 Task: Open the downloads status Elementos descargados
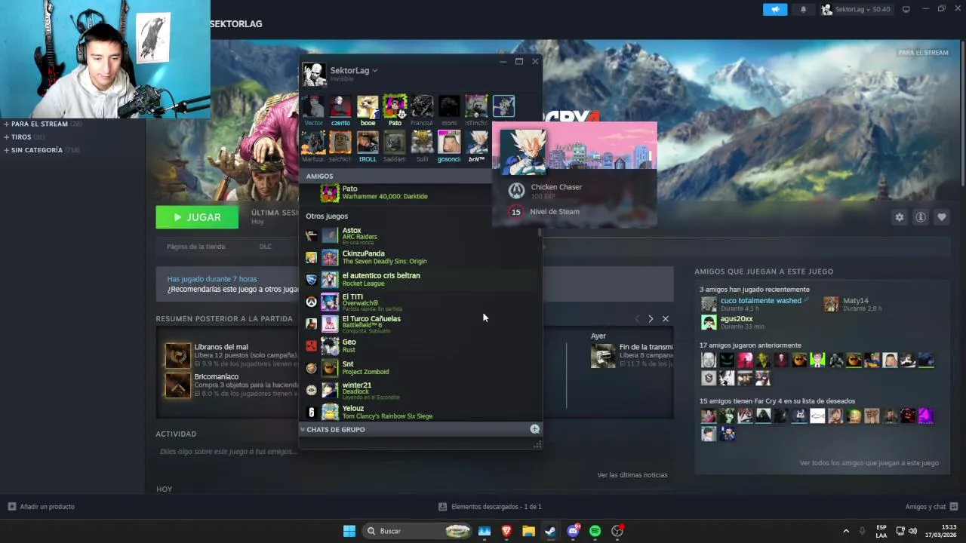[x=490, y=507]
